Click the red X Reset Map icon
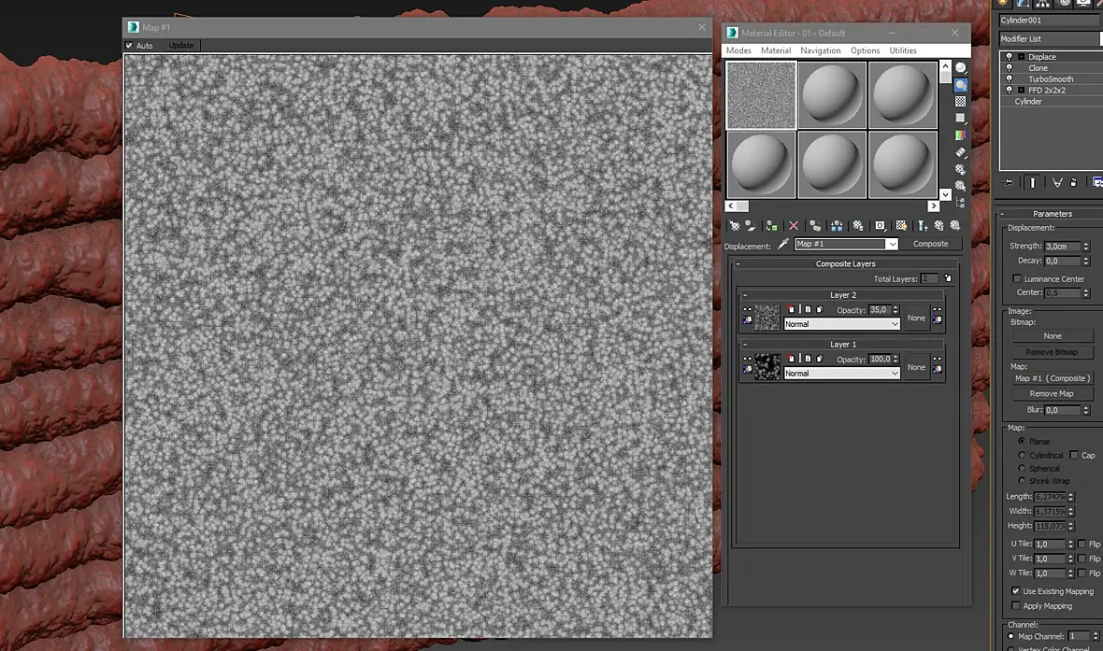 [x=794, y=226]
